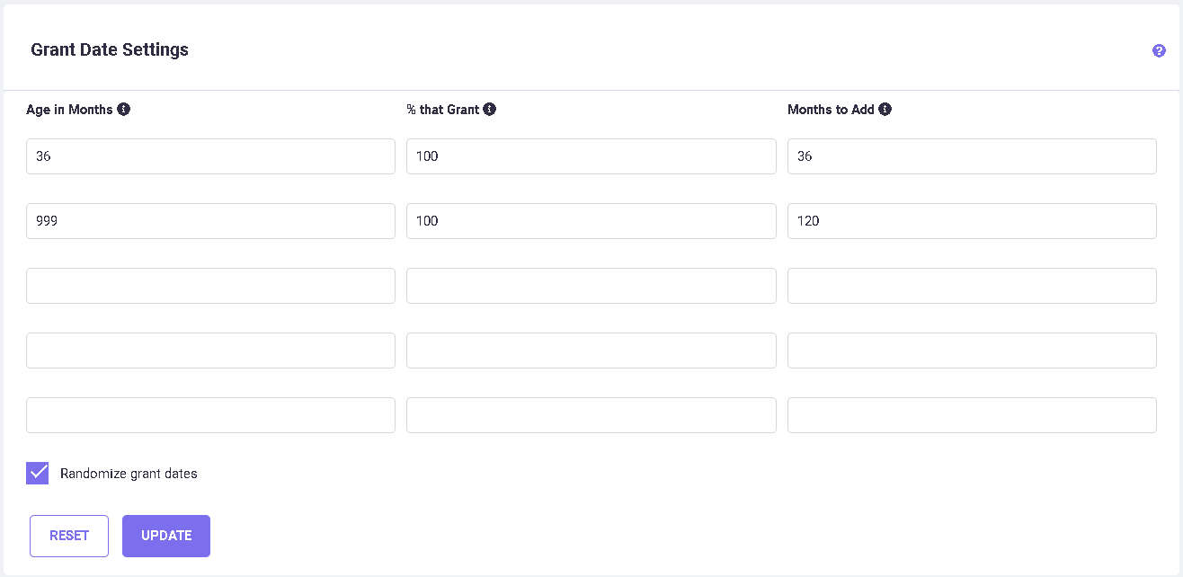Viewport: 1183px width, 577px height.
Task: Click the empty fourth-row Age in Months field
Action: click(x=210, y=351)
